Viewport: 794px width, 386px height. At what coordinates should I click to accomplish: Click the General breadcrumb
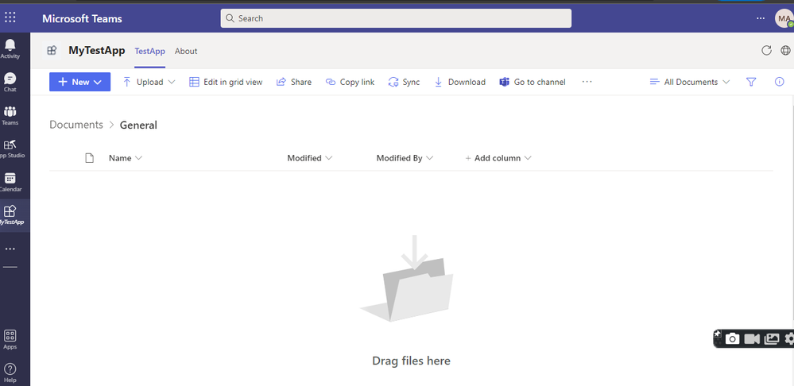[138, 125]
